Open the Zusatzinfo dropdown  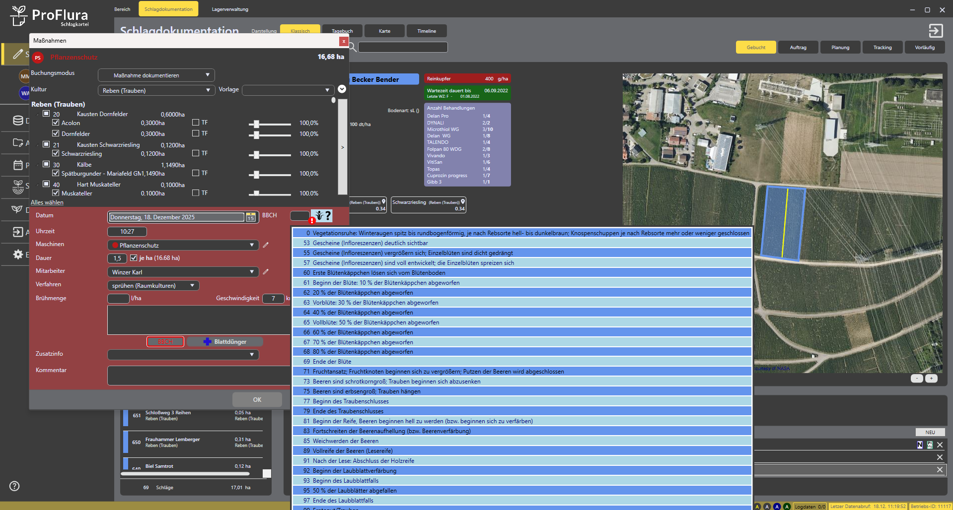(x=183, y=355)
